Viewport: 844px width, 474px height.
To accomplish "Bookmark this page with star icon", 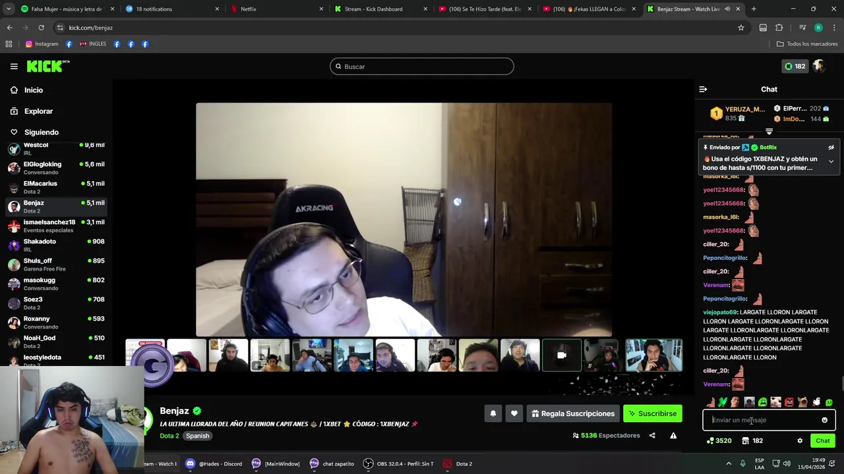I will (x=741, y=28).
